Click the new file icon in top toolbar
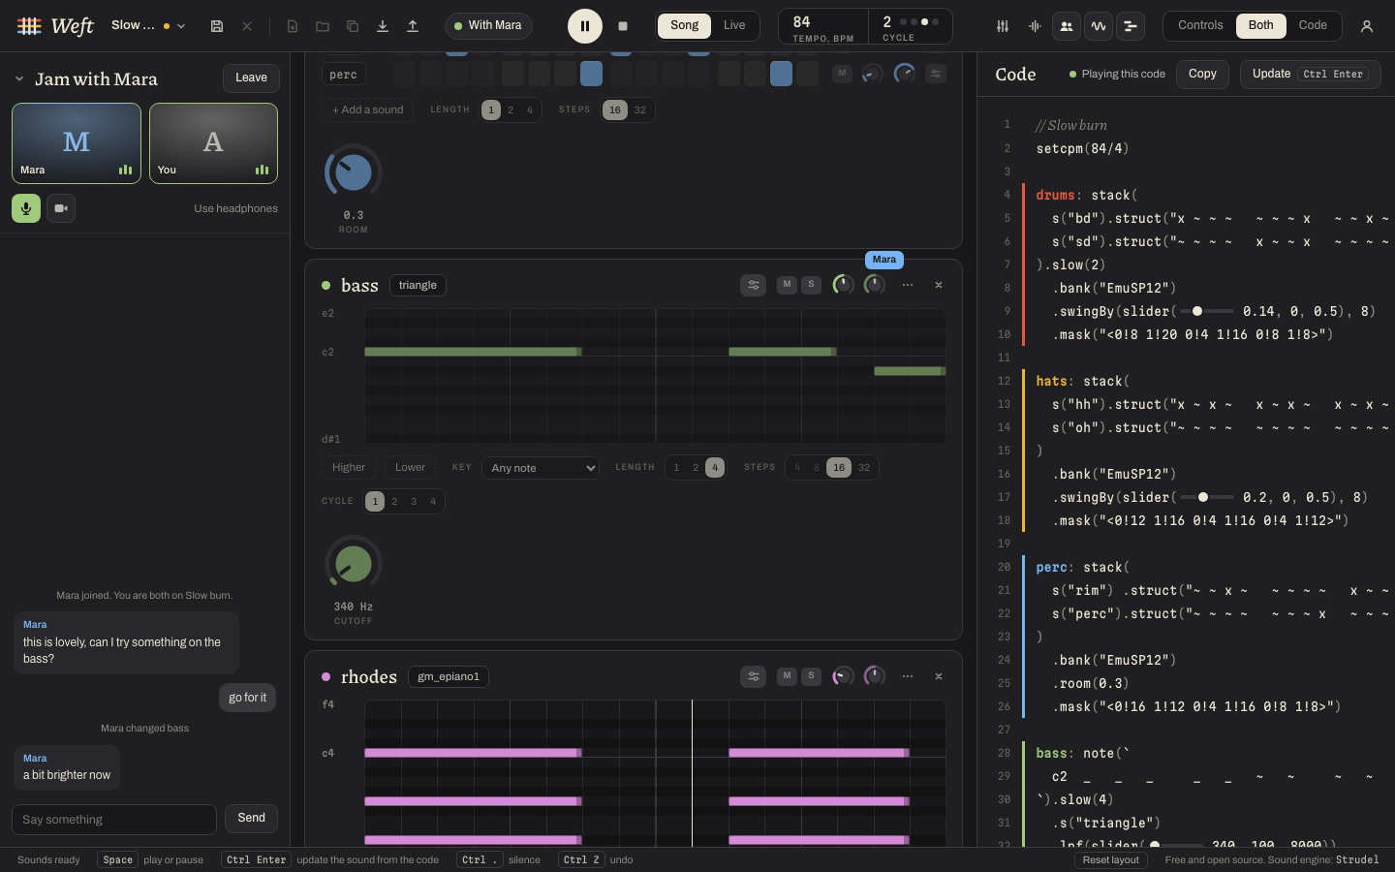Viewport: 1395px width, 872px height. pos(293,26)
